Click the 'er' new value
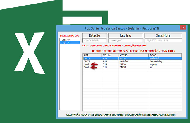The width and height of the screenshot is (190, 123). 151,67
